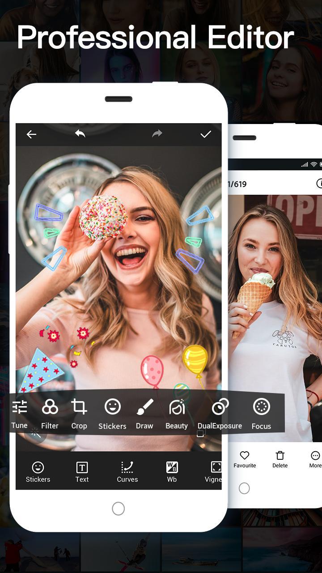Mark the photo as Favourite
The image size is (322, 573).
[x=245, y=459]
